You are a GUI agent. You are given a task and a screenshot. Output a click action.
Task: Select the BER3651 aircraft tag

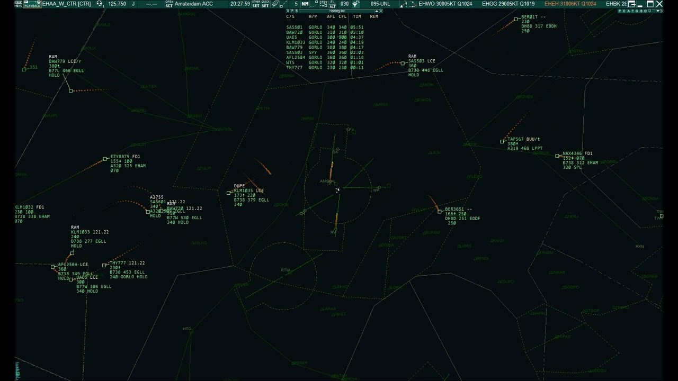(x=462, y=216)
